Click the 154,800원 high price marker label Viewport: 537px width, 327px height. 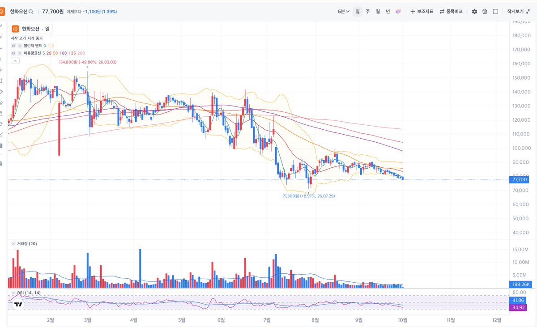[88, 62]
